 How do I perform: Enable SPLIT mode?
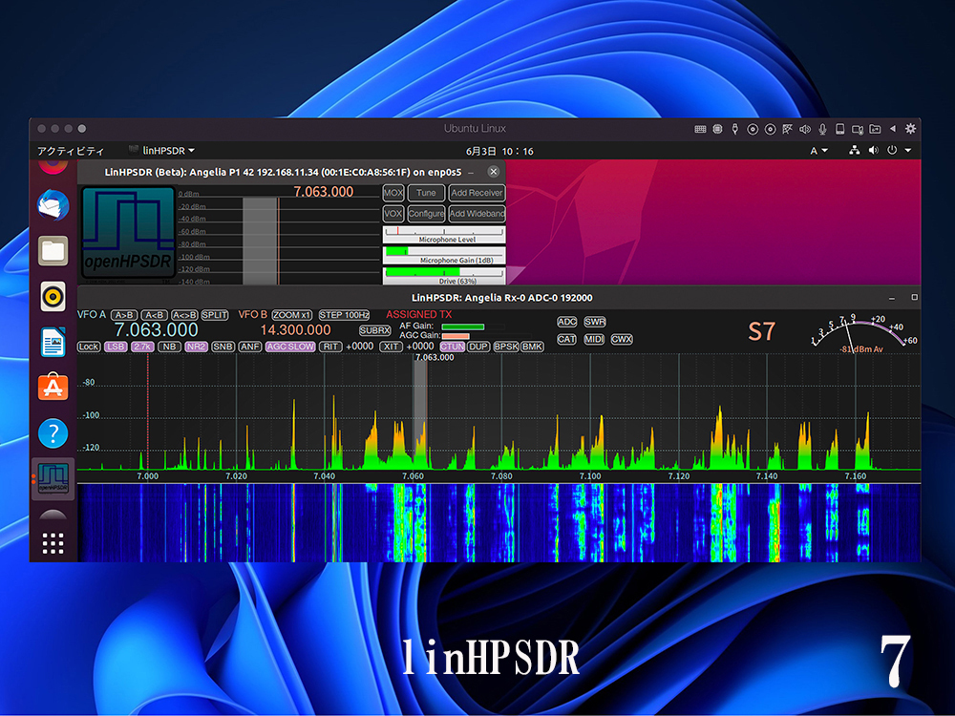215,315
